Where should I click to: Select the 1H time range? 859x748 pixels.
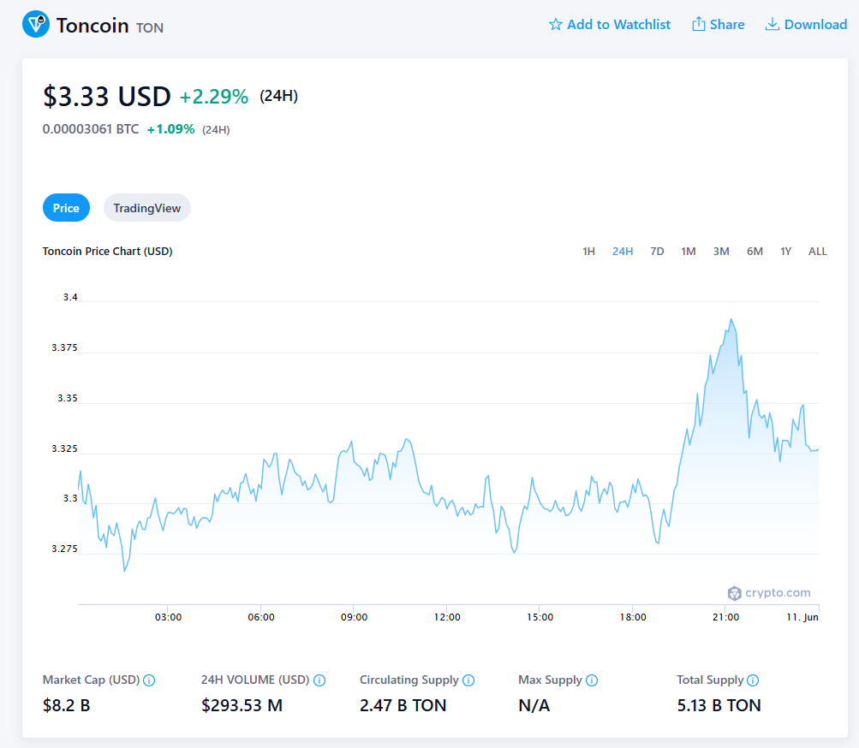tap(588, 252)
